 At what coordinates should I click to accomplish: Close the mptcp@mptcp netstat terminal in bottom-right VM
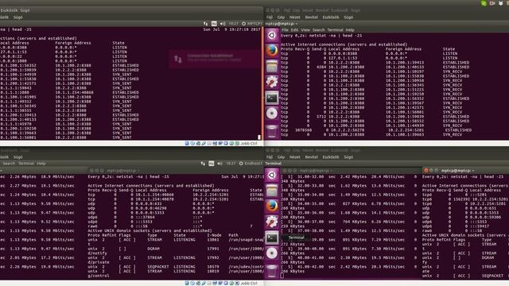pyautogui.click(x=426, y=170)
